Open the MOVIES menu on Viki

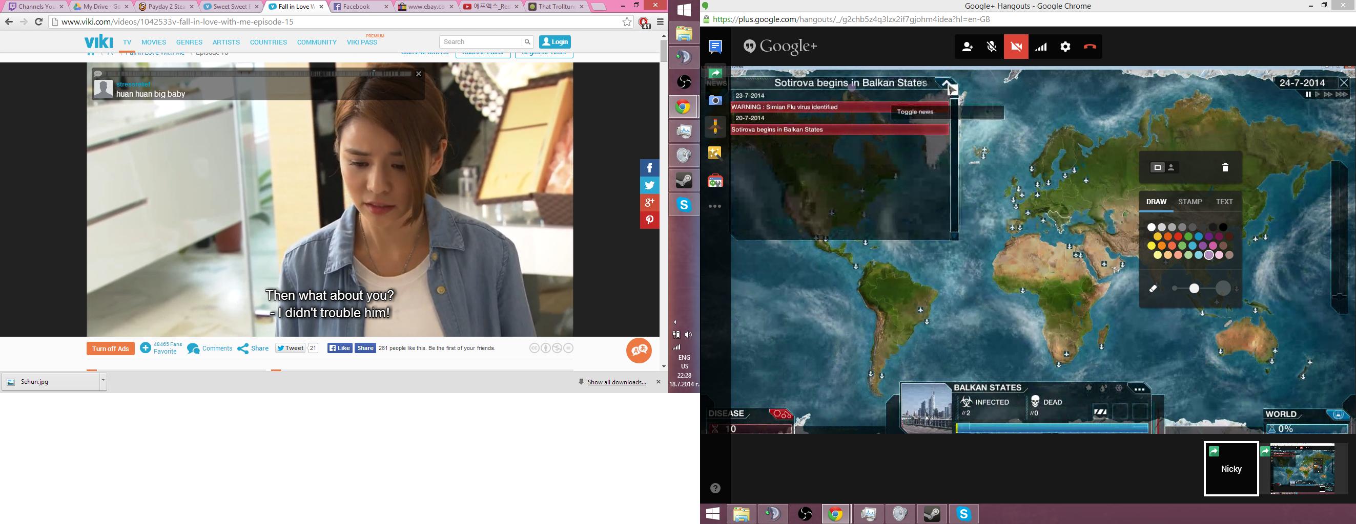(154, 42)
